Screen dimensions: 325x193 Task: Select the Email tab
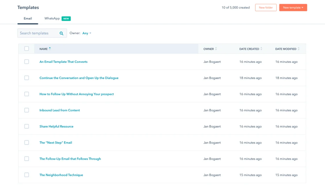[x=28, y=18]
